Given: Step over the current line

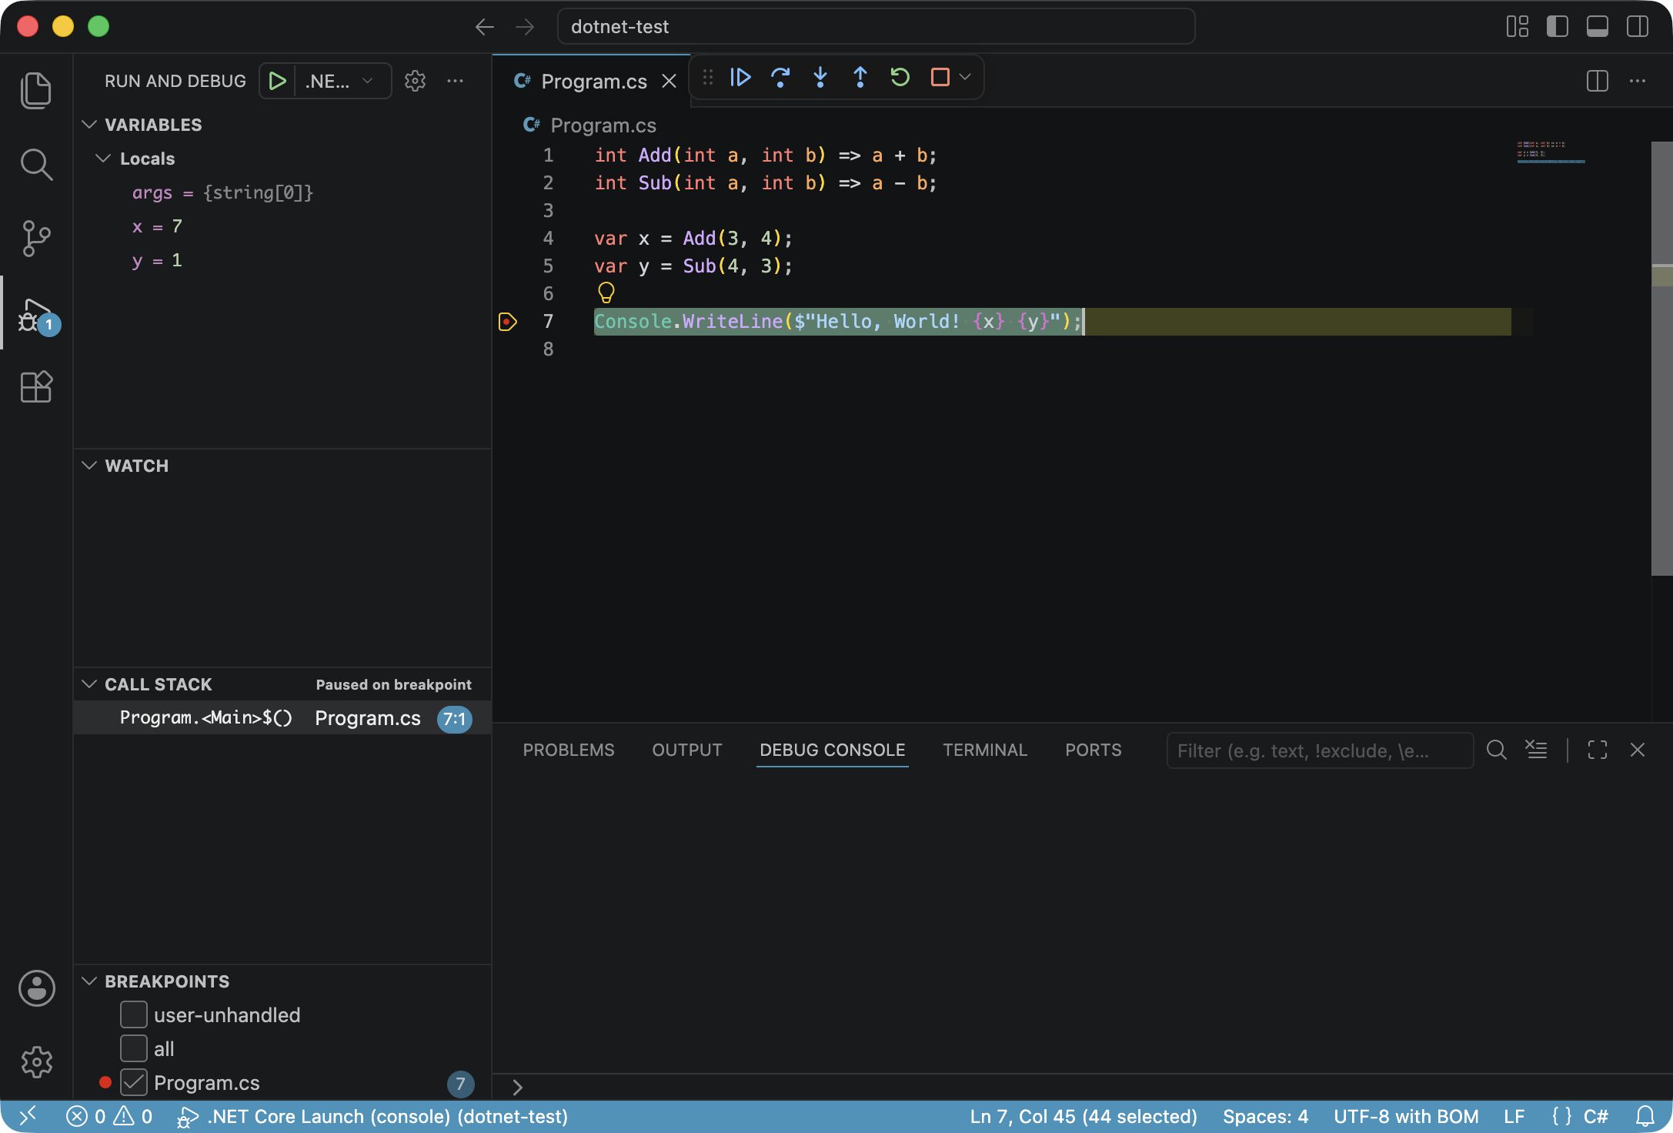Looking at the screenshot, I should click(780, 77).
